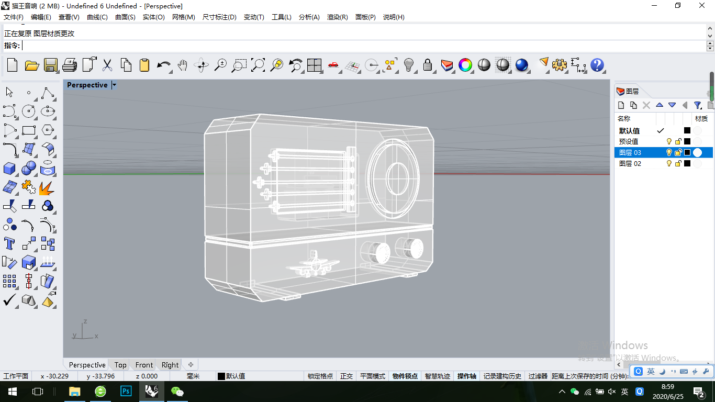Select the Pan hand tool
The height and width of the screenshot is (402, 715).
[x=183, y=65]
